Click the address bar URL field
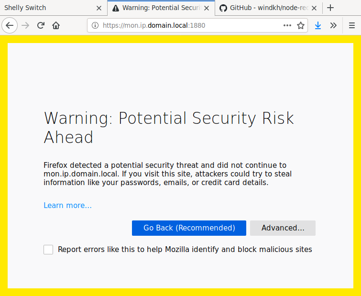Image resolution: width=361 pixels, height=296 pixels. (189, 25)
